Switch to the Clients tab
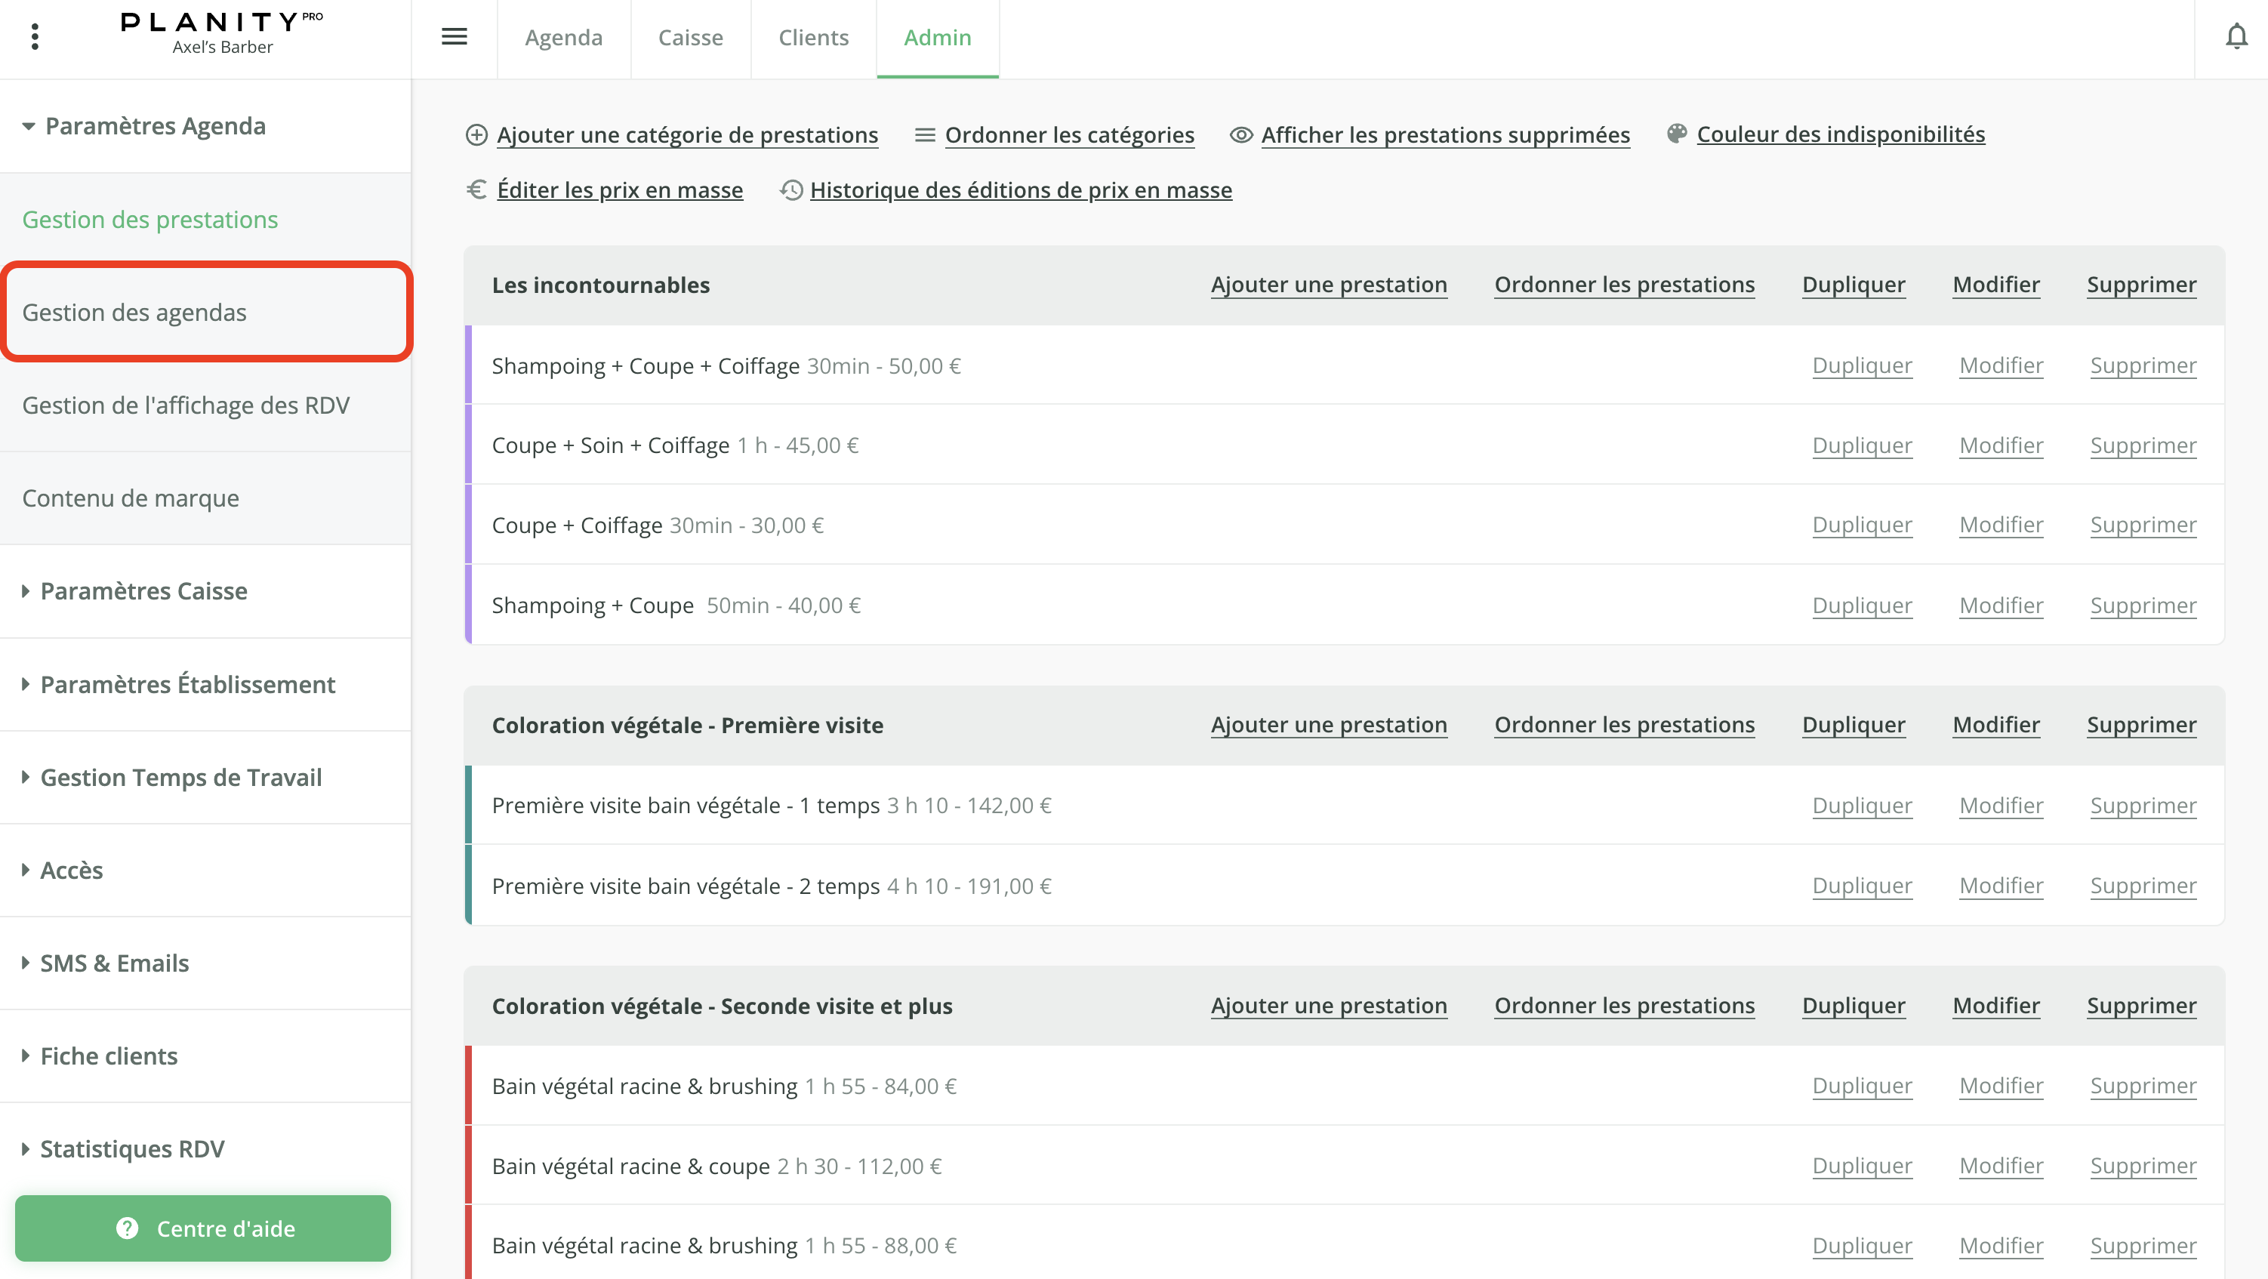Image resolution: width=2268 pixels, height=1279 pixels. click(x=812, y=38)
